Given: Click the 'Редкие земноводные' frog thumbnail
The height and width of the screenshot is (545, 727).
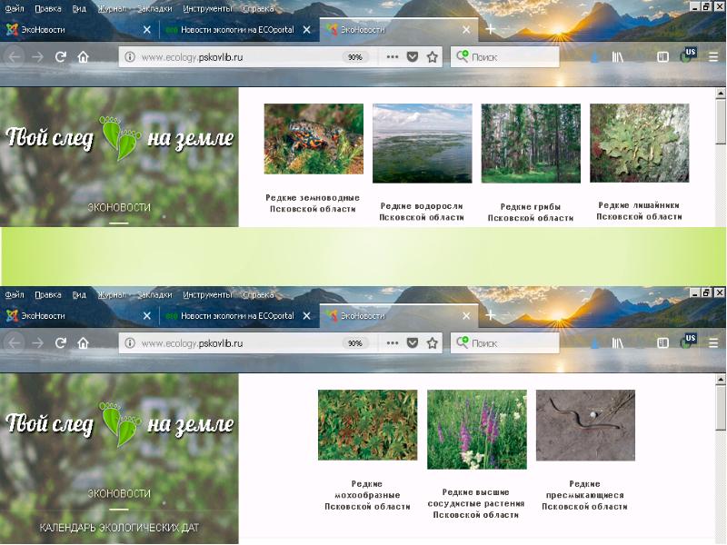Looking at the screenshot, I should [314, 138].
